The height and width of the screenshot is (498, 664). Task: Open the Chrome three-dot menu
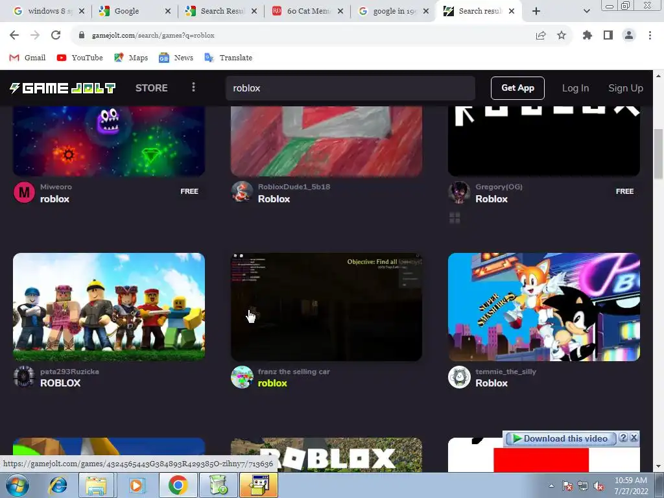point(650,35)
